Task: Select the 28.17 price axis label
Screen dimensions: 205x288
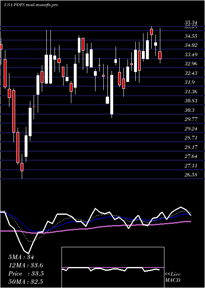Action: tap(191, 147)
